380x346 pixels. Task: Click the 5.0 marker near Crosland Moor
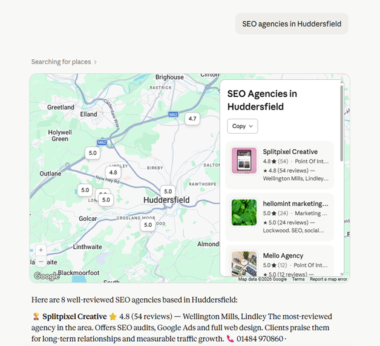[x=148, y=225]
